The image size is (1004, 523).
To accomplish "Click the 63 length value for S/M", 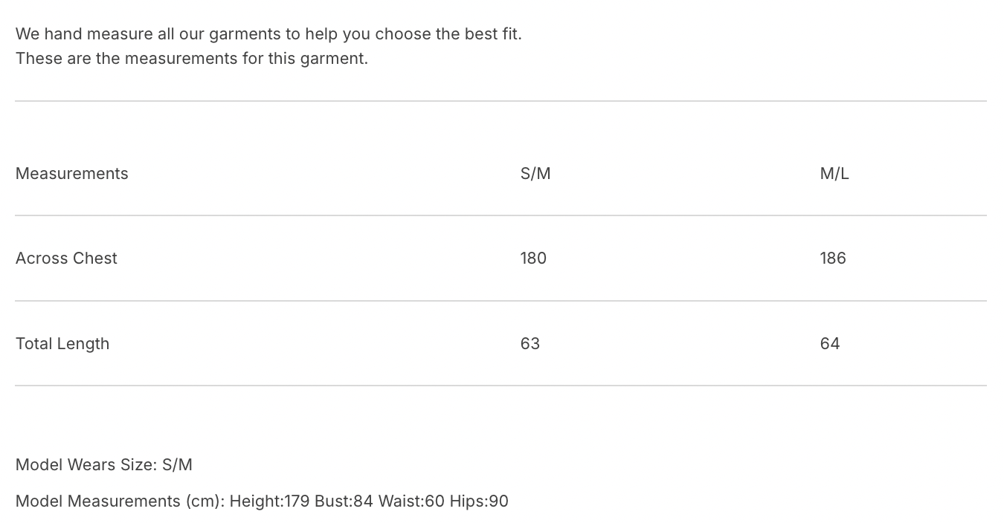I will point(530,344).
